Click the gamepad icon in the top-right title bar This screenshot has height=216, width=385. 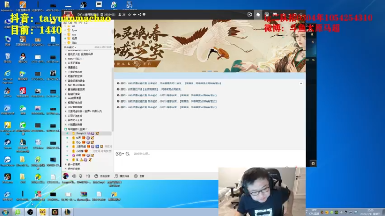(x=275, y=15)
